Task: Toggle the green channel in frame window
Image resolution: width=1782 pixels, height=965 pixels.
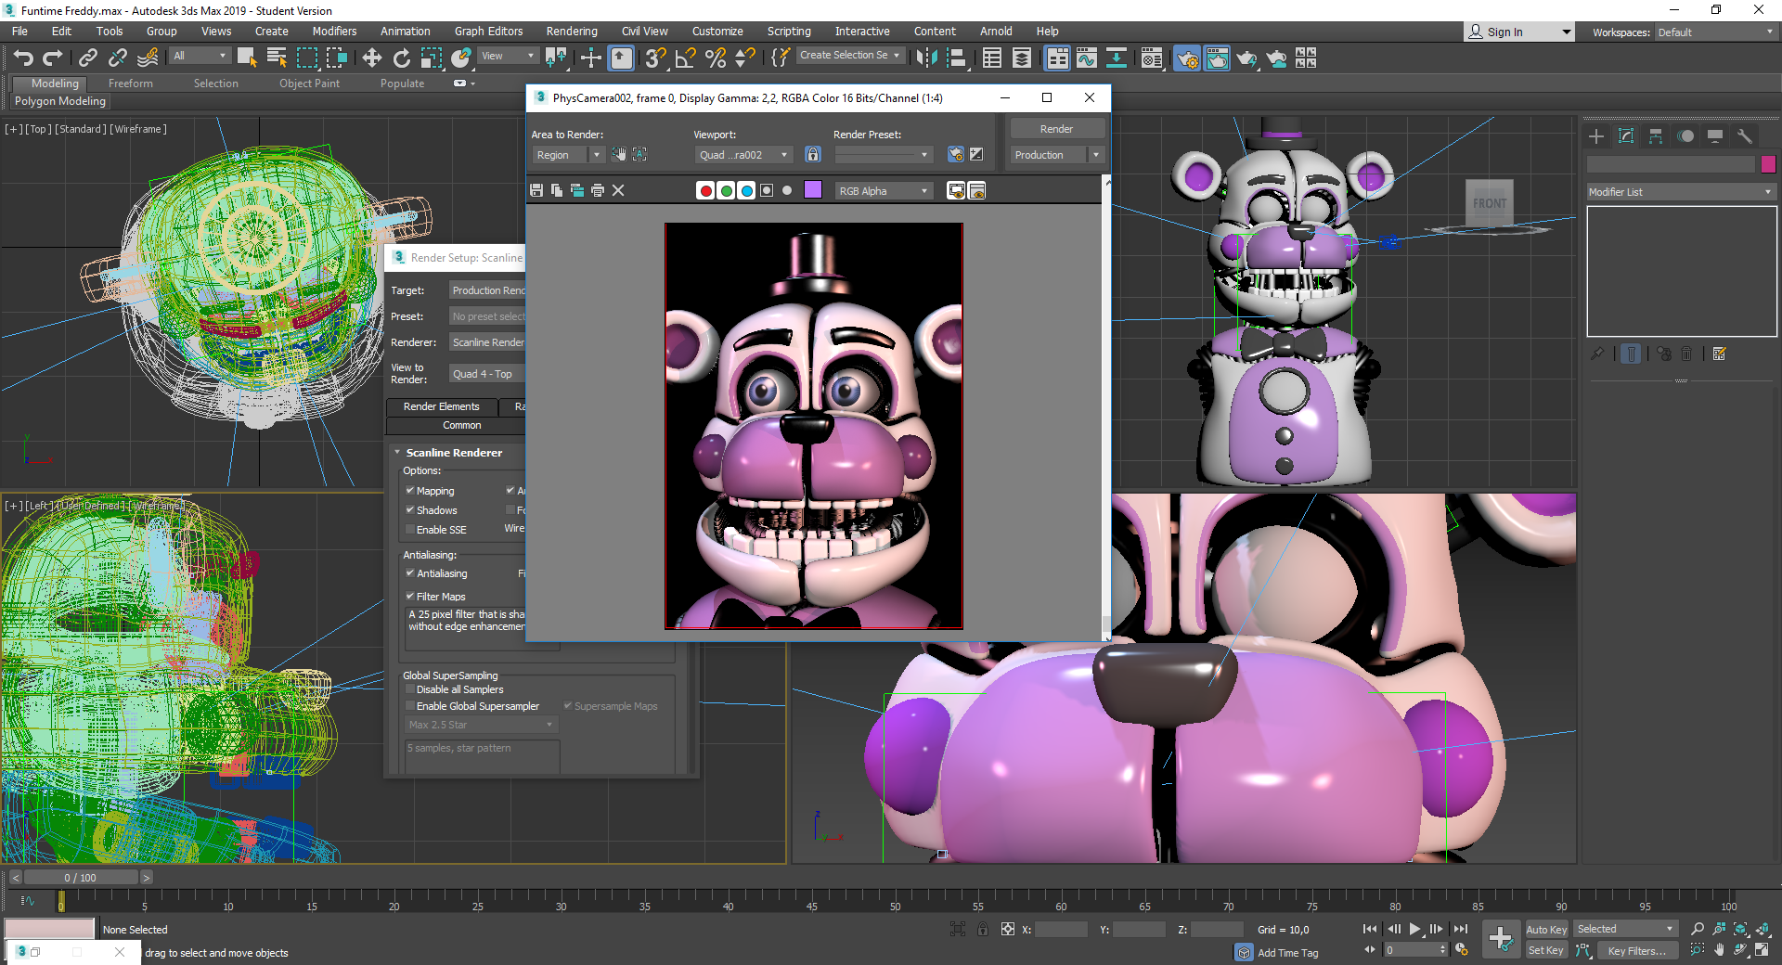Action: click(x=726, y=190)
